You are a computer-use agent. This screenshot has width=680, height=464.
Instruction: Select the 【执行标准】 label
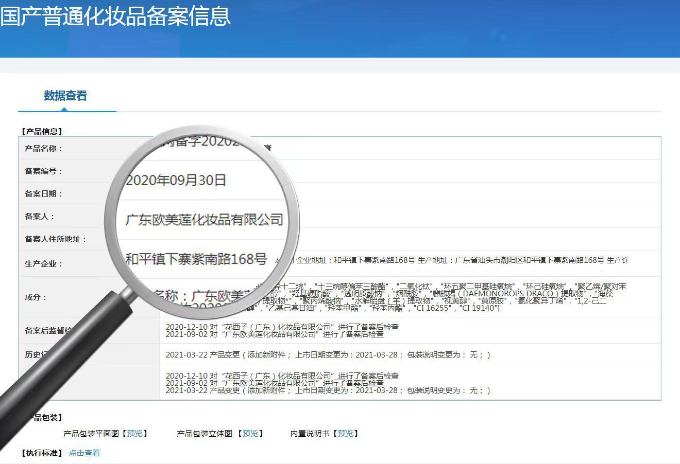coord(41,453)
